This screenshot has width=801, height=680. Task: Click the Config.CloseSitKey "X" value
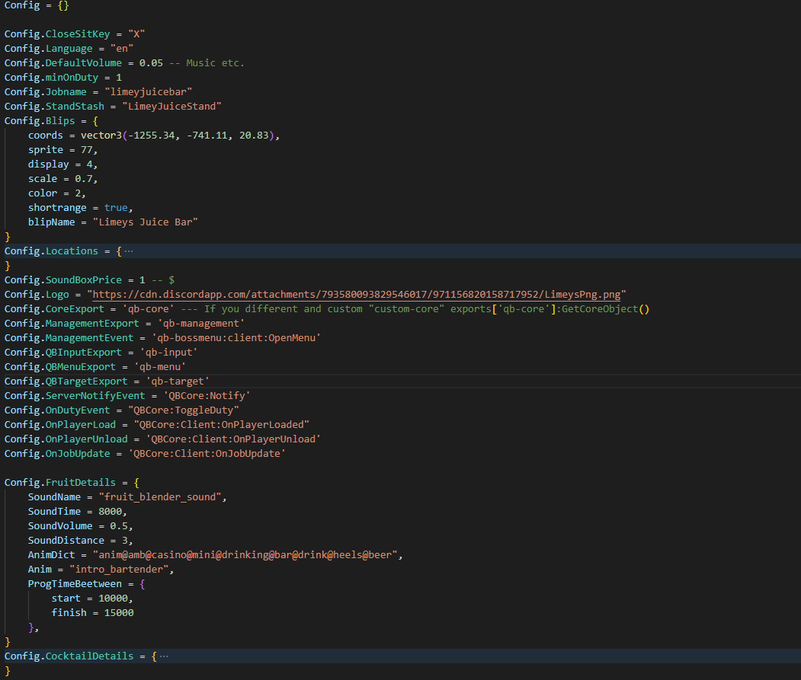[136, 34]
